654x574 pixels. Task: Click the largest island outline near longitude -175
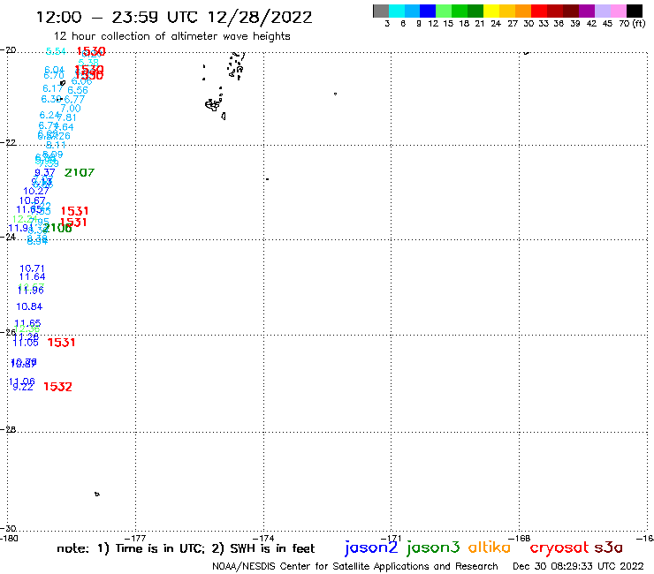pos(212,105)
